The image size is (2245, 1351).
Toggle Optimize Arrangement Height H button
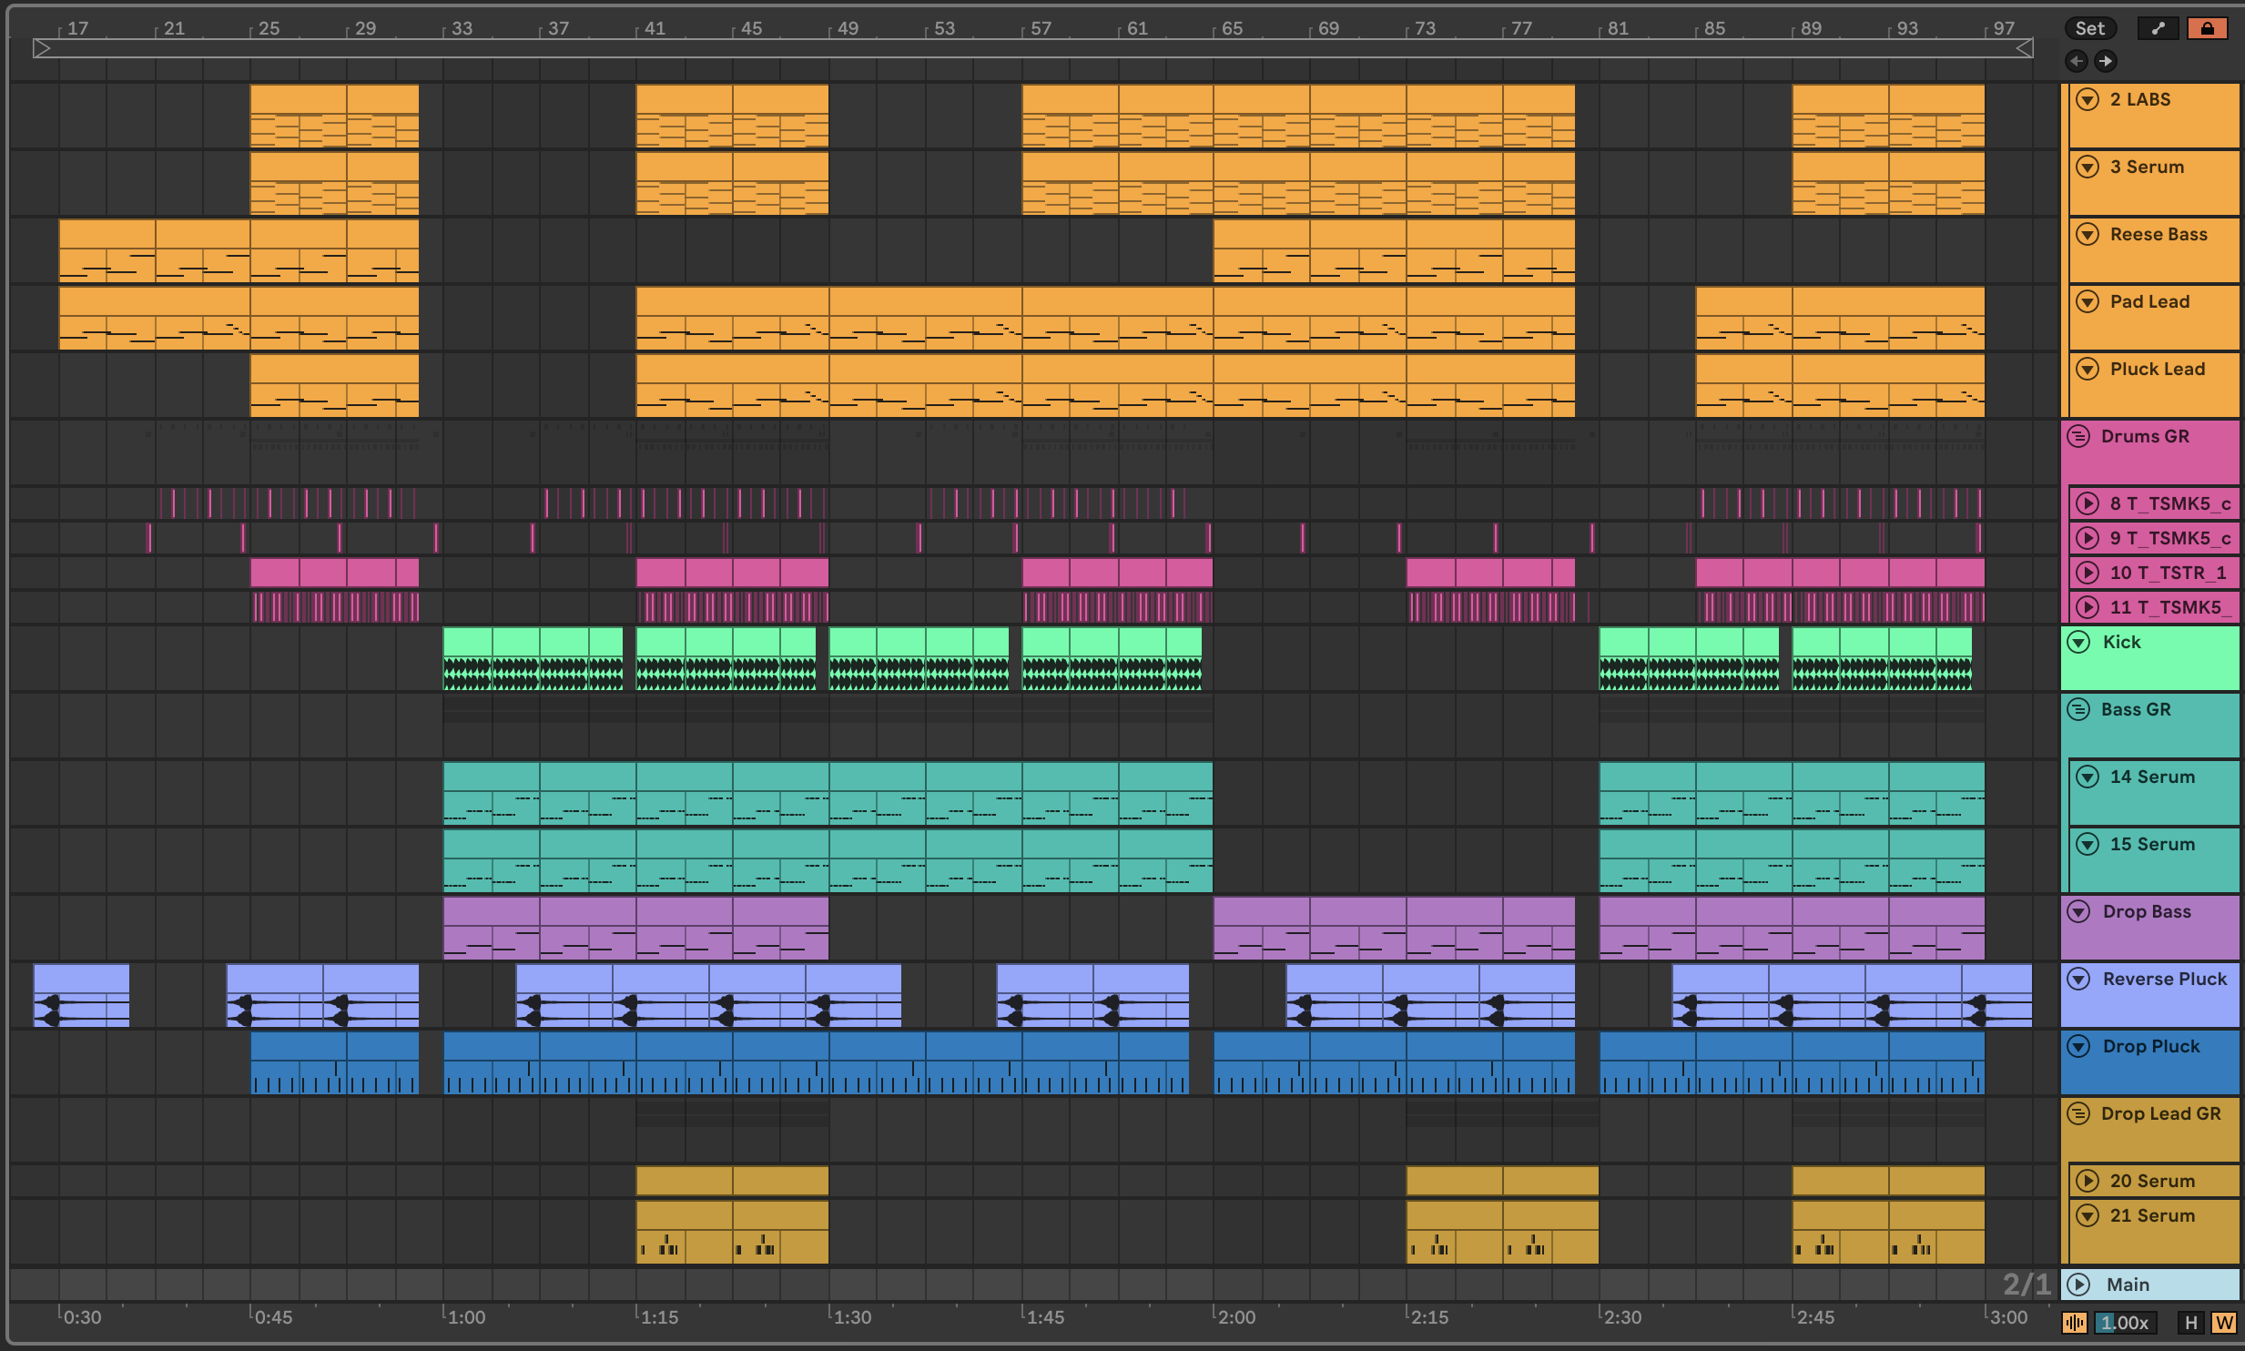click(x=2190, y=1323)
